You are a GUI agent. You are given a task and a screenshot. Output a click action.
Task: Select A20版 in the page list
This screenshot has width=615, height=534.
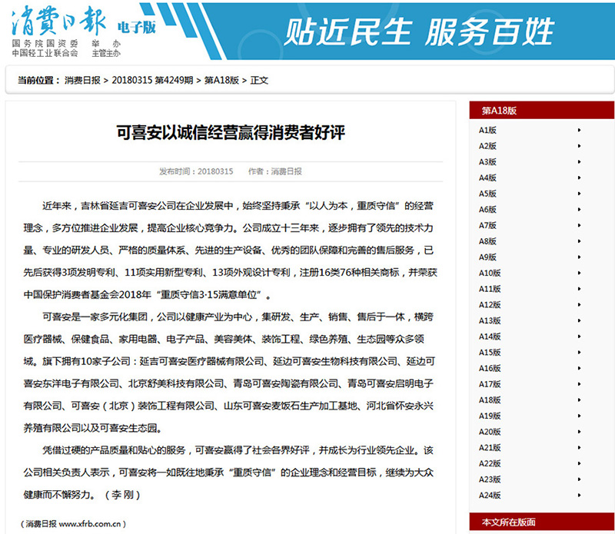[490, 432]
